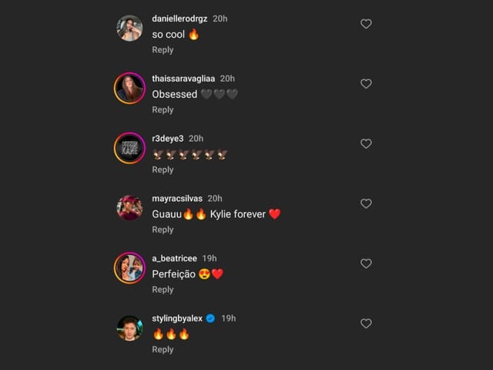Image resolution: width=493 pixels, height=370 pixels.
Task: Heart mayracsilvas's "Kylie forever" comment
Action: [x=366, y=204]
